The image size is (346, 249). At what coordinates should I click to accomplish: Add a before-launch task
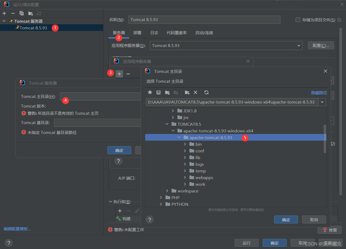click(120, 211)
